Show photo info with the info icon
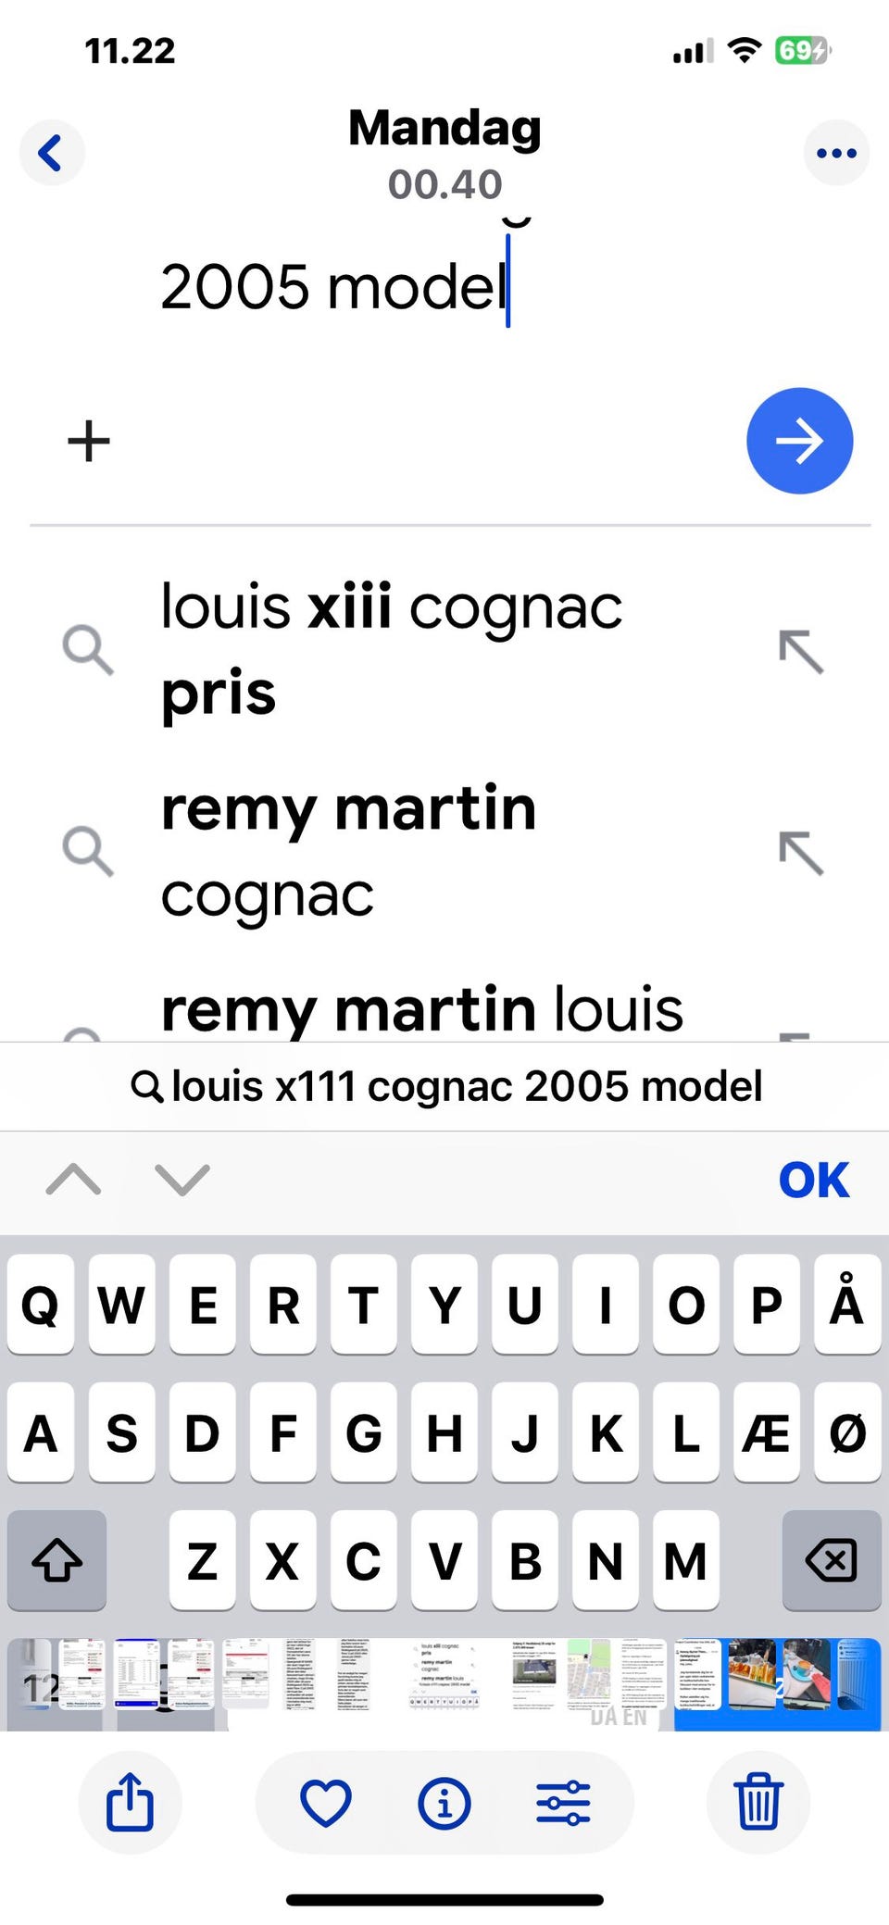The image size is (889, 1925). [444, 1803]
